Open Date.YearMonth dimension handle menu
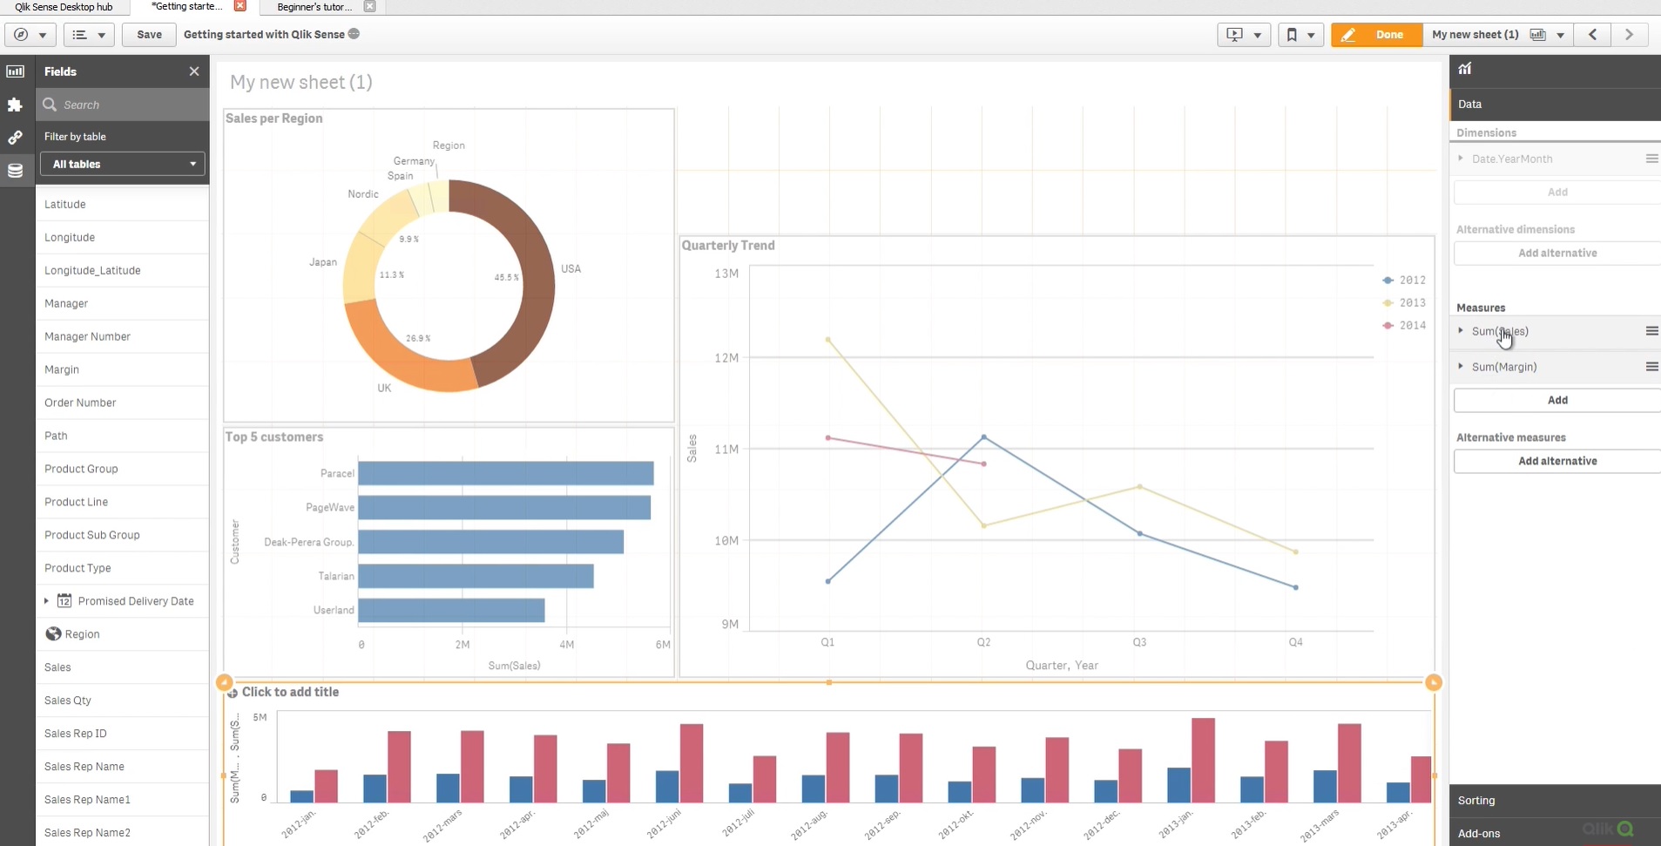The height and width of the screenshot is (846, 1661). (x=1651, y=159)
